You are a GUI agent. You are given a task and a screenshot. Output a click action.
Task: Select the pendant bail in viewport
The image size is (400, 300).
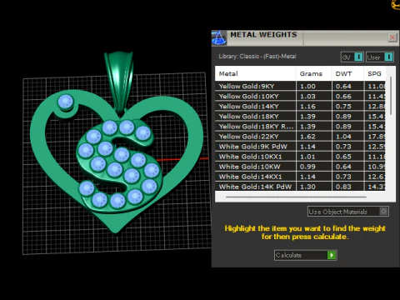pos(119,81)
